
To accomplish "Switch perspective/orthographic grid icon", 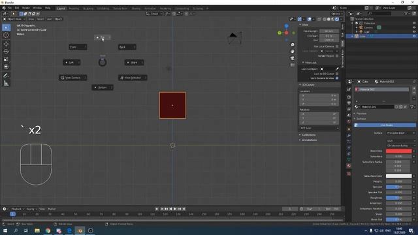I will [x=293, y=65].
